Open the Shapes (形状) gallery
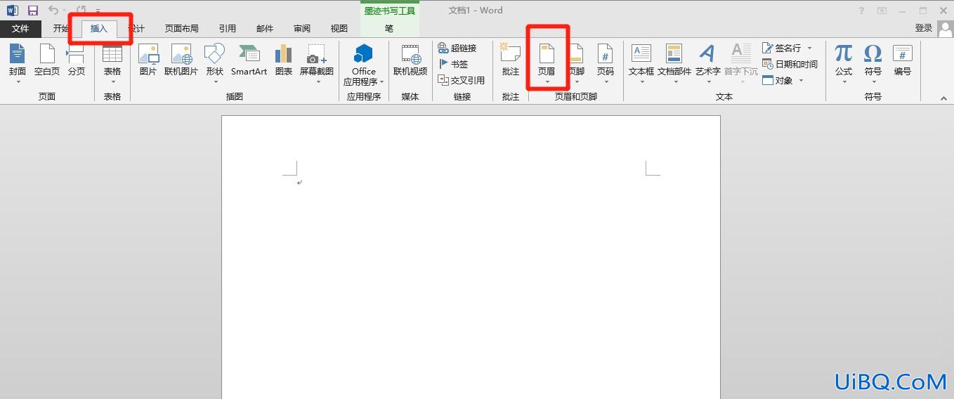Screen dimensions: 954x399 point(215,64)
